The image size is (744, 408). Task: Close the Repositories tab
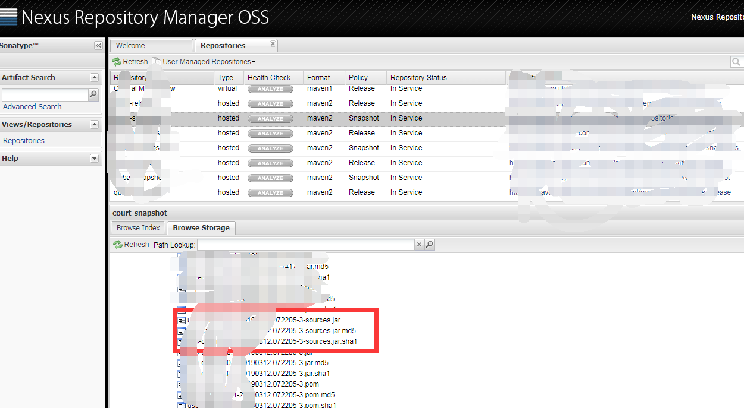(x=273, y=43)
